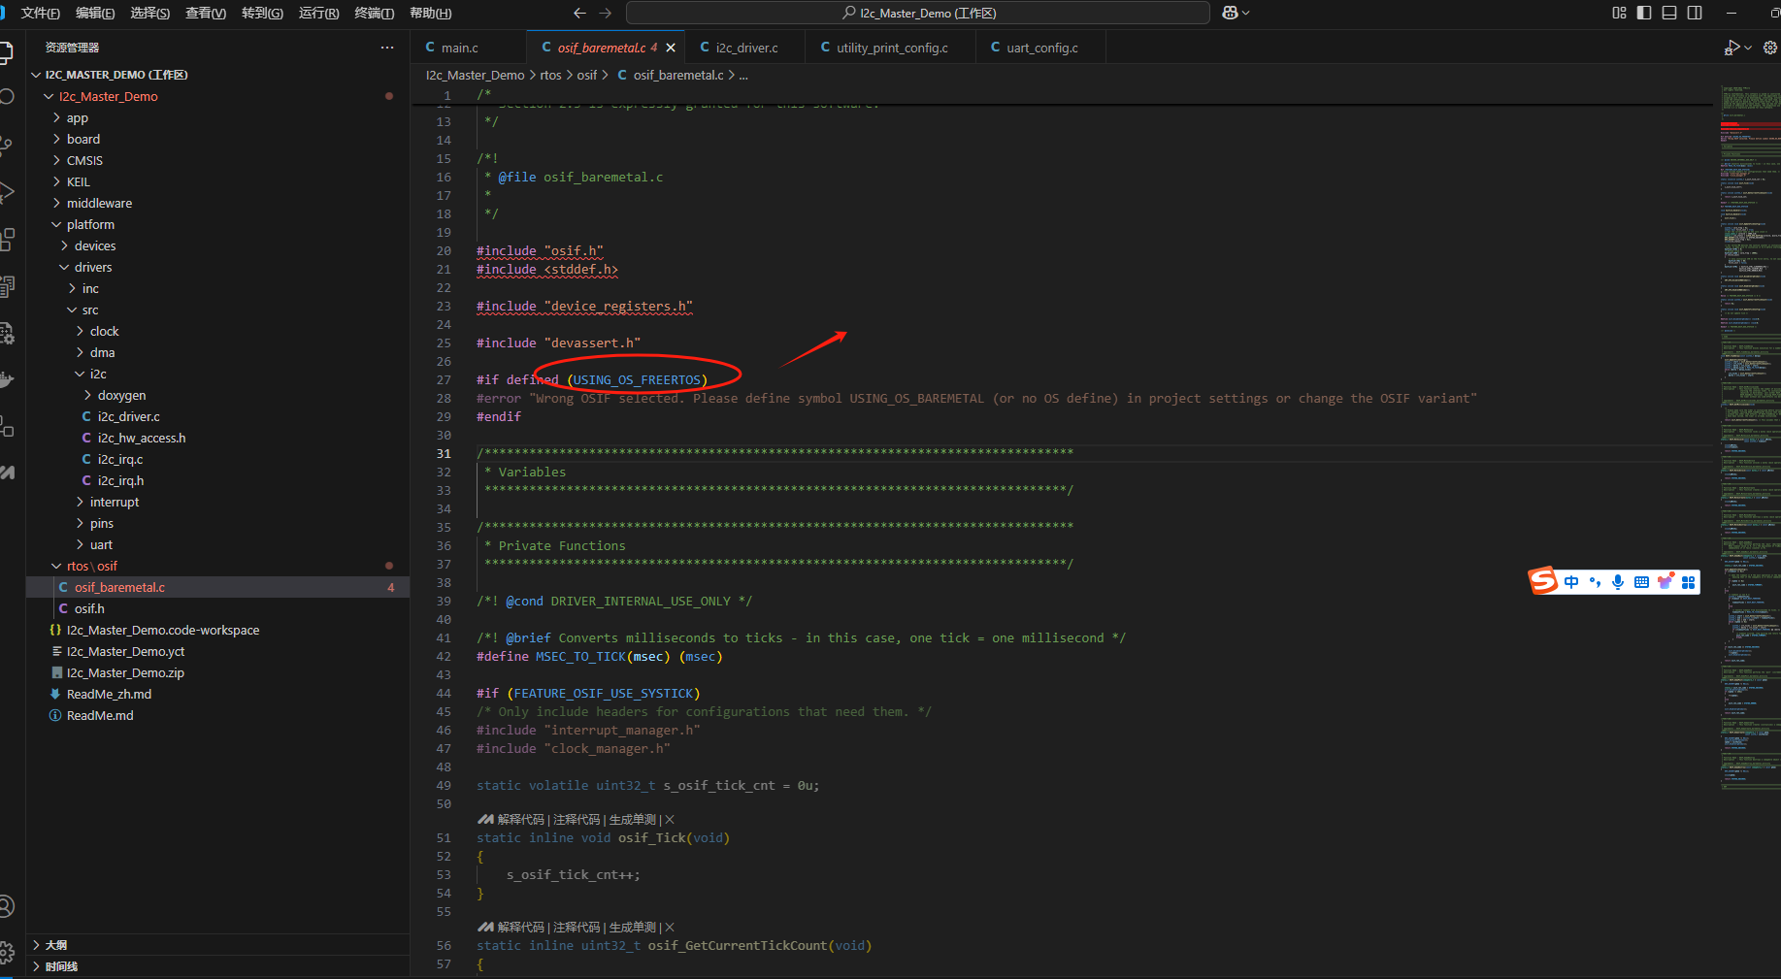
Task: Open the Explorer view in activity bar
Action: (5, 51)
